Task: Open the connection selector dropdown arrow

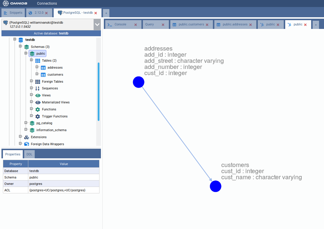Action: 97,25
